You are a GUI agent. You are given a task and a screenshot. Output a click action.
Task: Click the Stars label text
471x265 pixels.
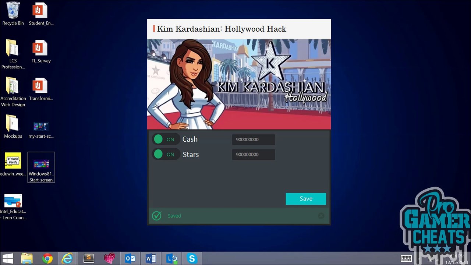coord(191,154)
